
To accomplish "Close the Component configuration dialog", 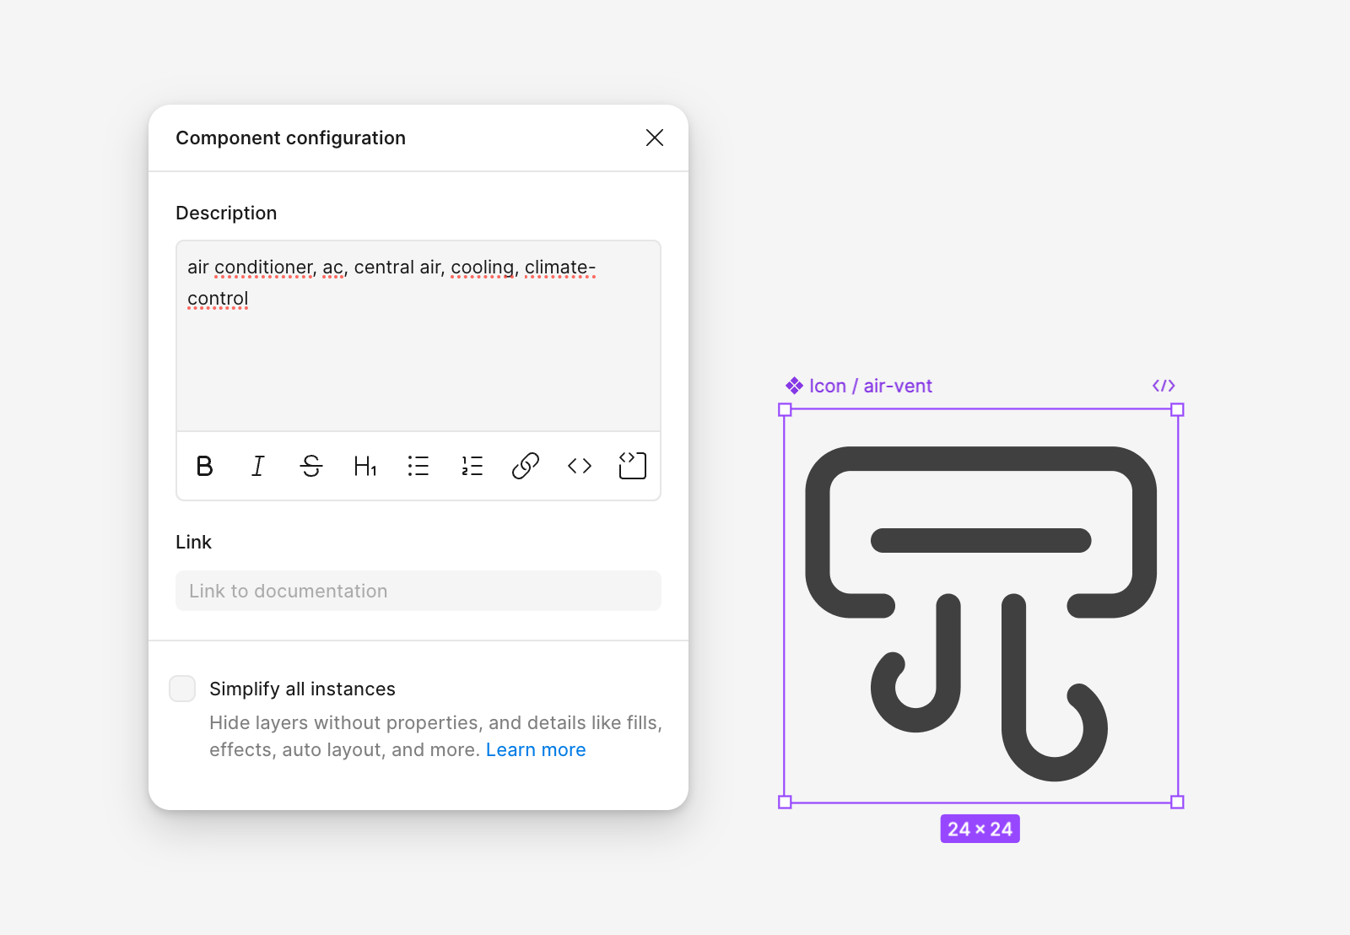I will click(x=655, y=138).
